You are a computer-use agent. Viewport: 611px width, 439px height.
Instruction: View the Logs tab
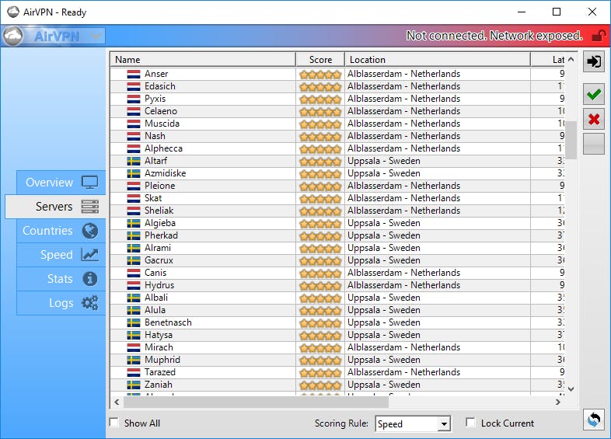tap(61, 303)
